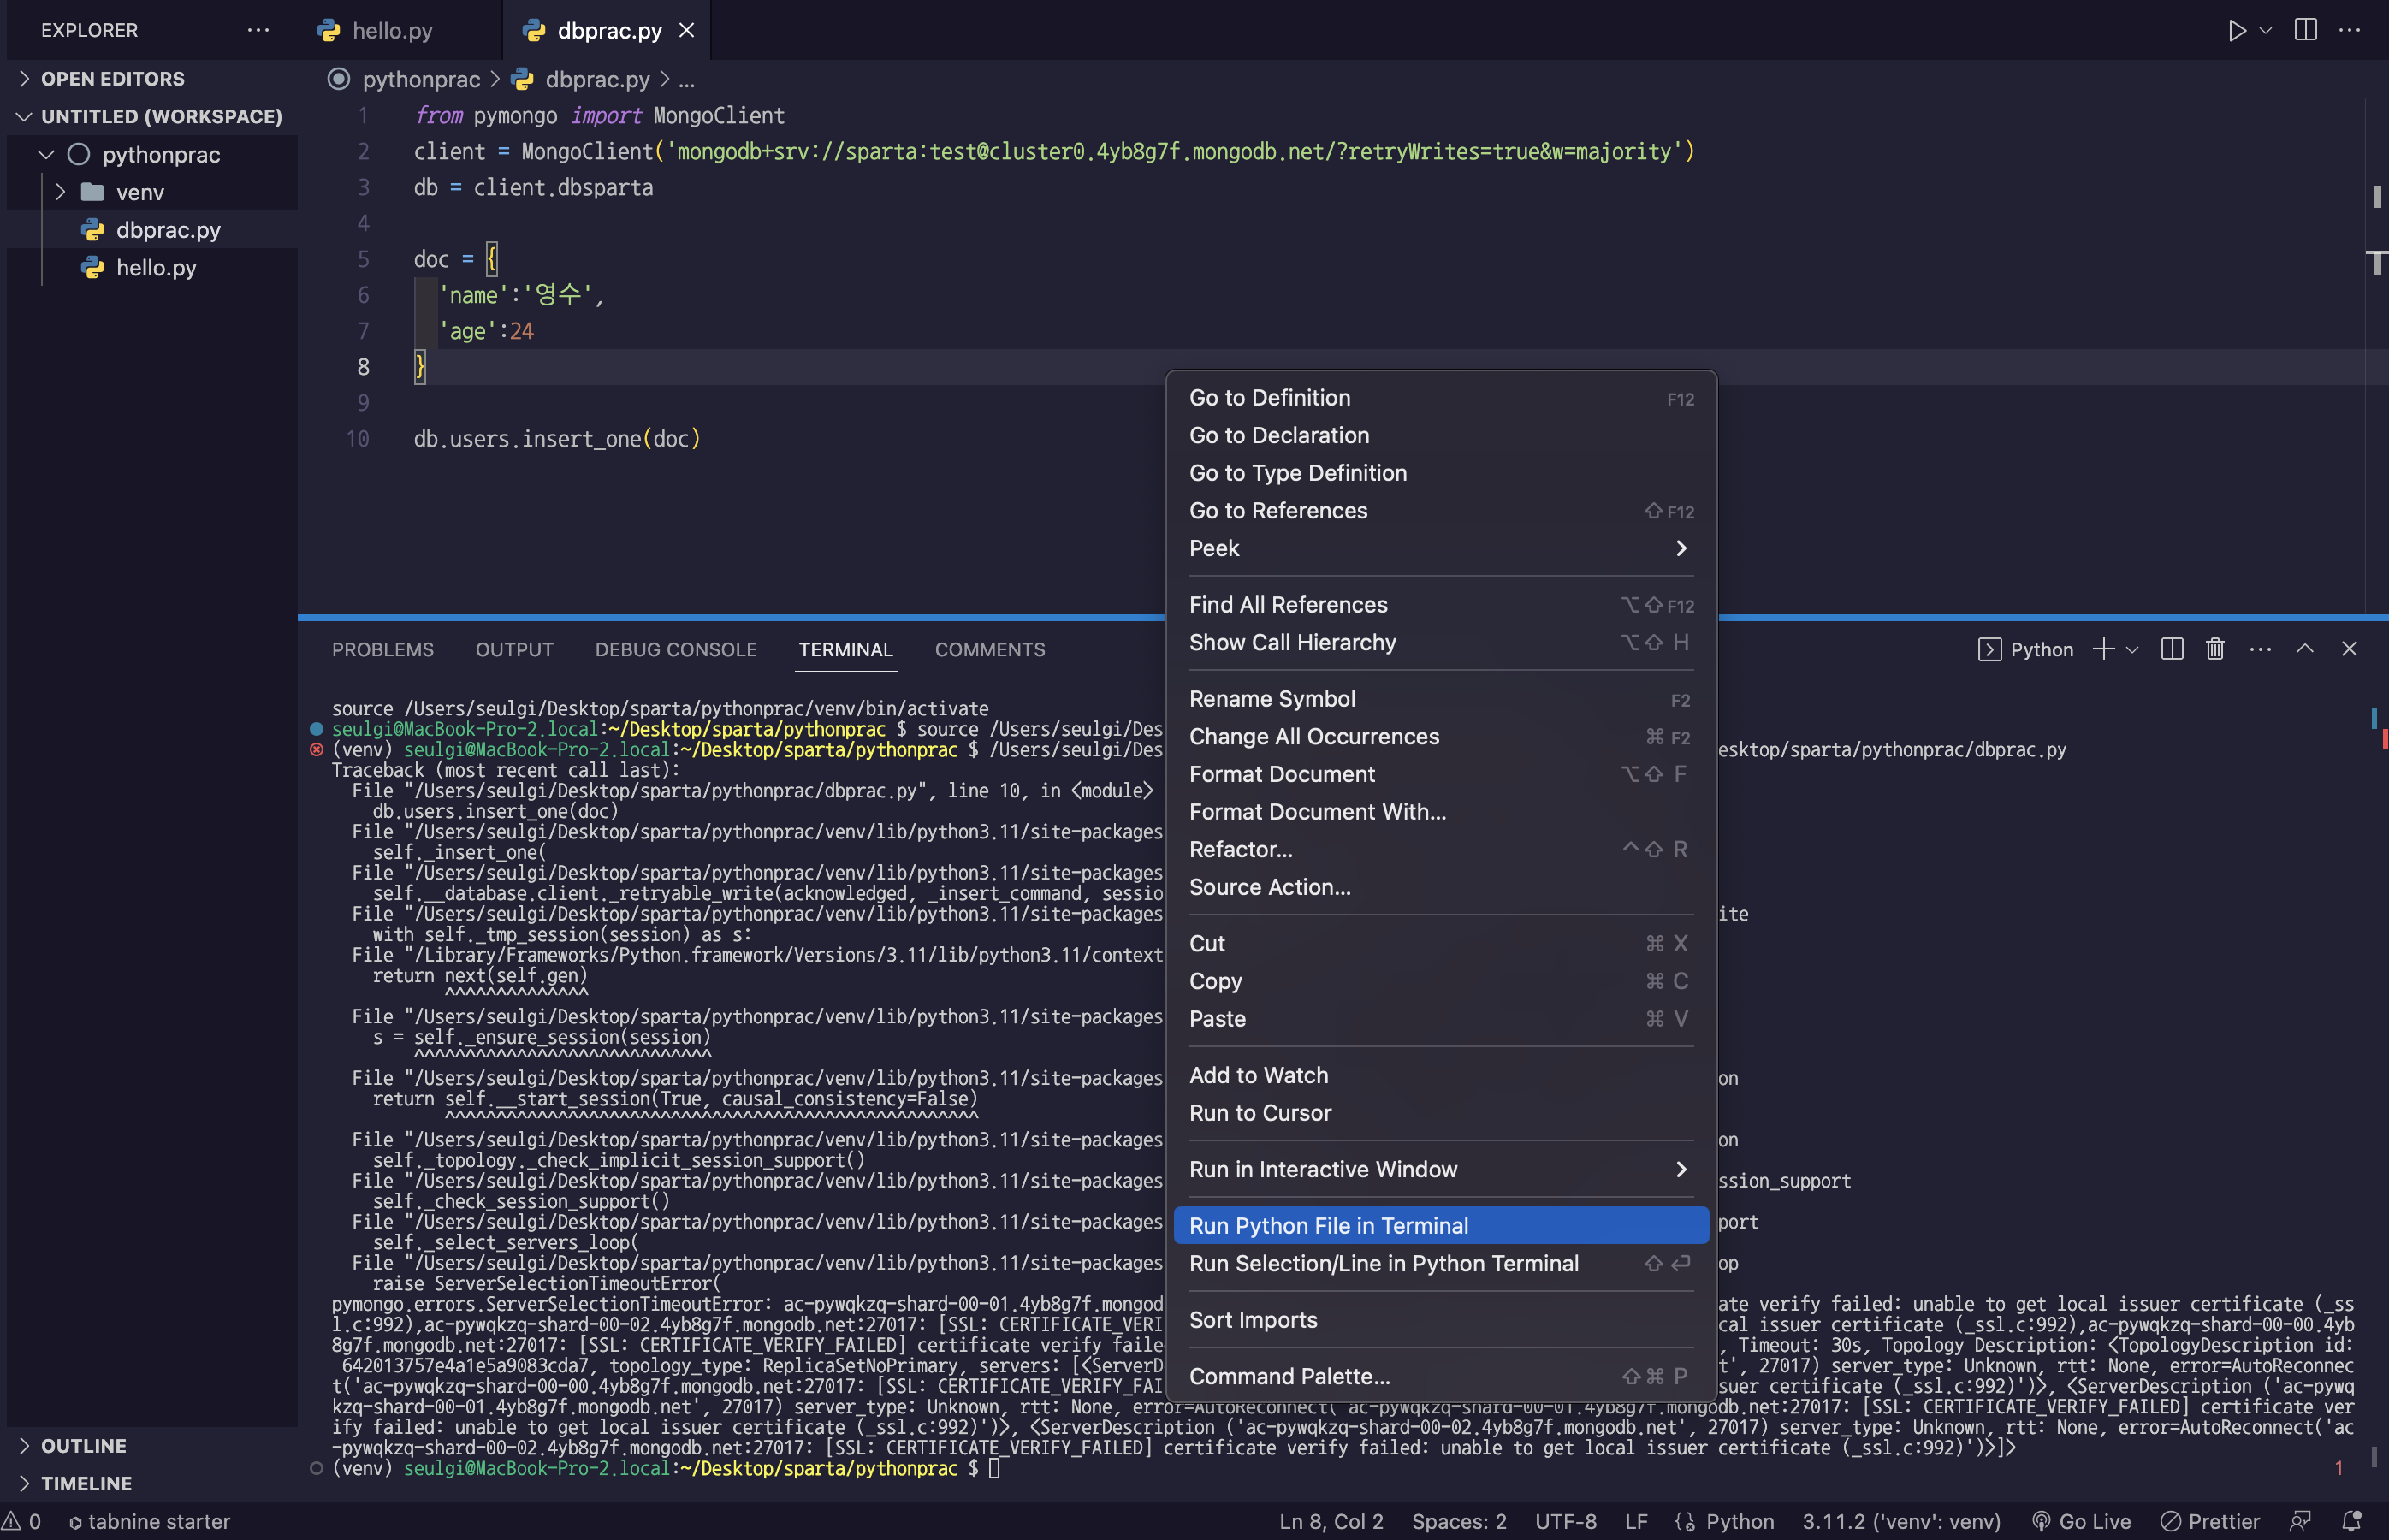Select Python interpreter 3.11.2 ('venv': venv)
Screen dimensions: 2389x1540
pyautogui.click(x=1902, y=1522)
